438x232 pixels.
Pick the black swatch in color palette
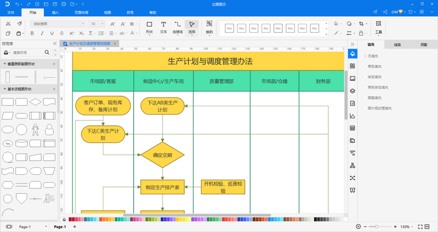315,219
